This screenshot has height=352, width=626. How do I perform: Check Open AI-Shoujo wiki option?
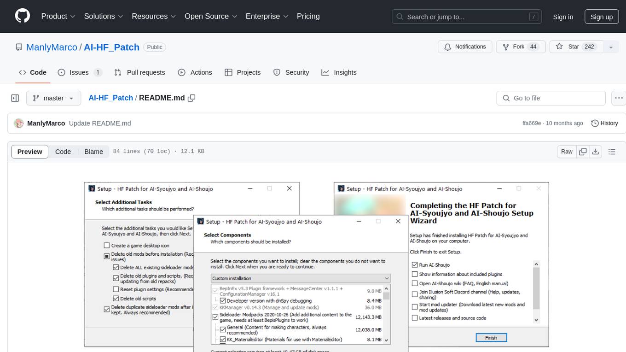tap(415, 283)
